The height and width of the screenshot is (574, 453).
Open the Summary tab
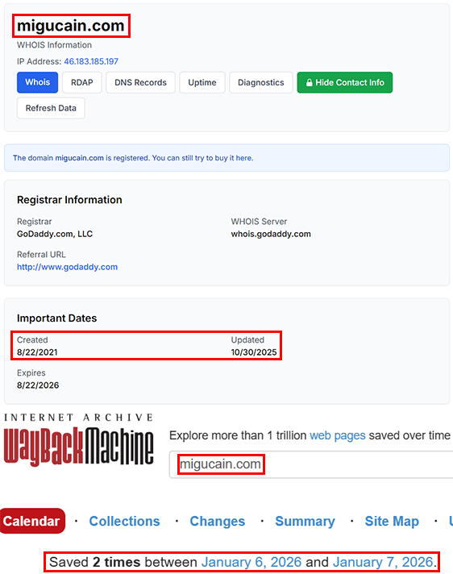[x=305, y=521]
